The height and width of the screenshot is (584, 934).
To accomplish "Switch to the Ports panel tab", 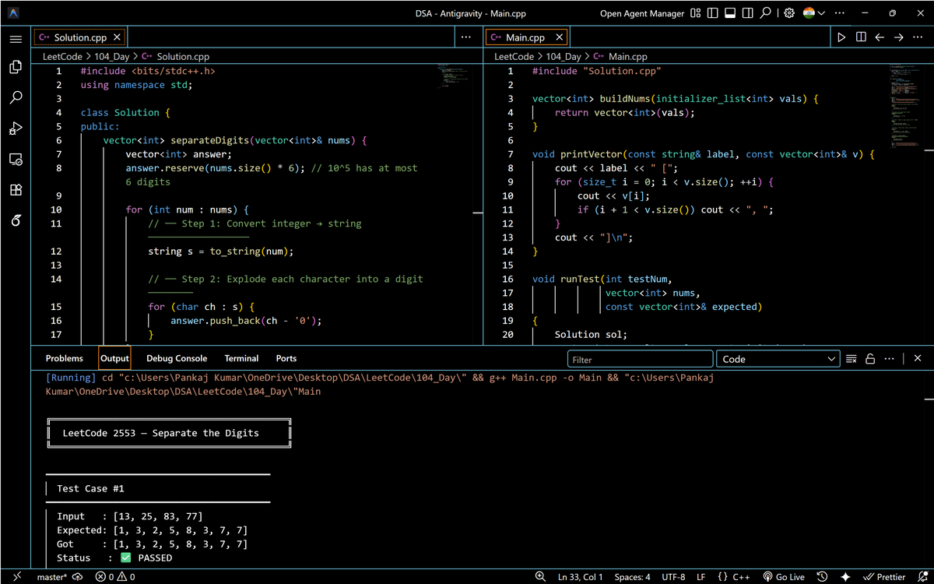I will pos(286,358).
